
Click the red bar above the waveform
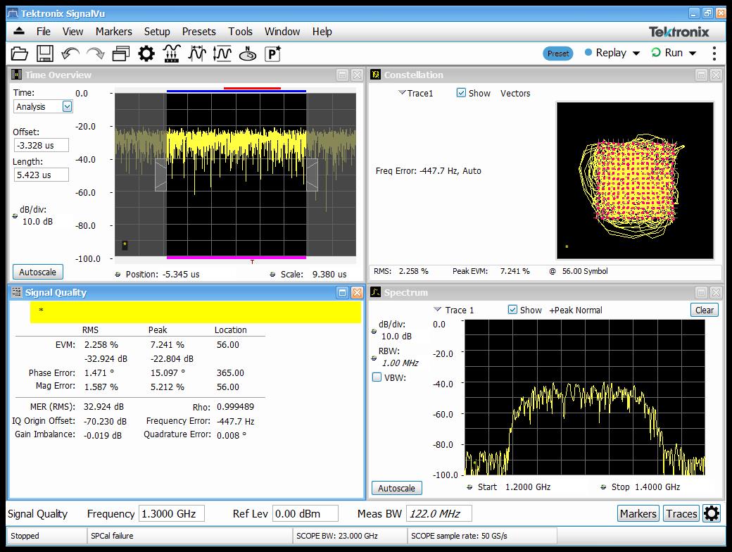pyautogui.click(x=252, y=88)
